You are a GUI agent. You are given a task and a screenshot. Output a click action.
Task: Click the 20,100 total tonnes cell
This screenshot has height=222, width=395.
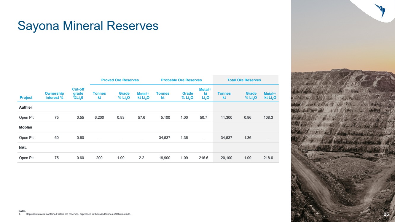[x=227, y=158]
